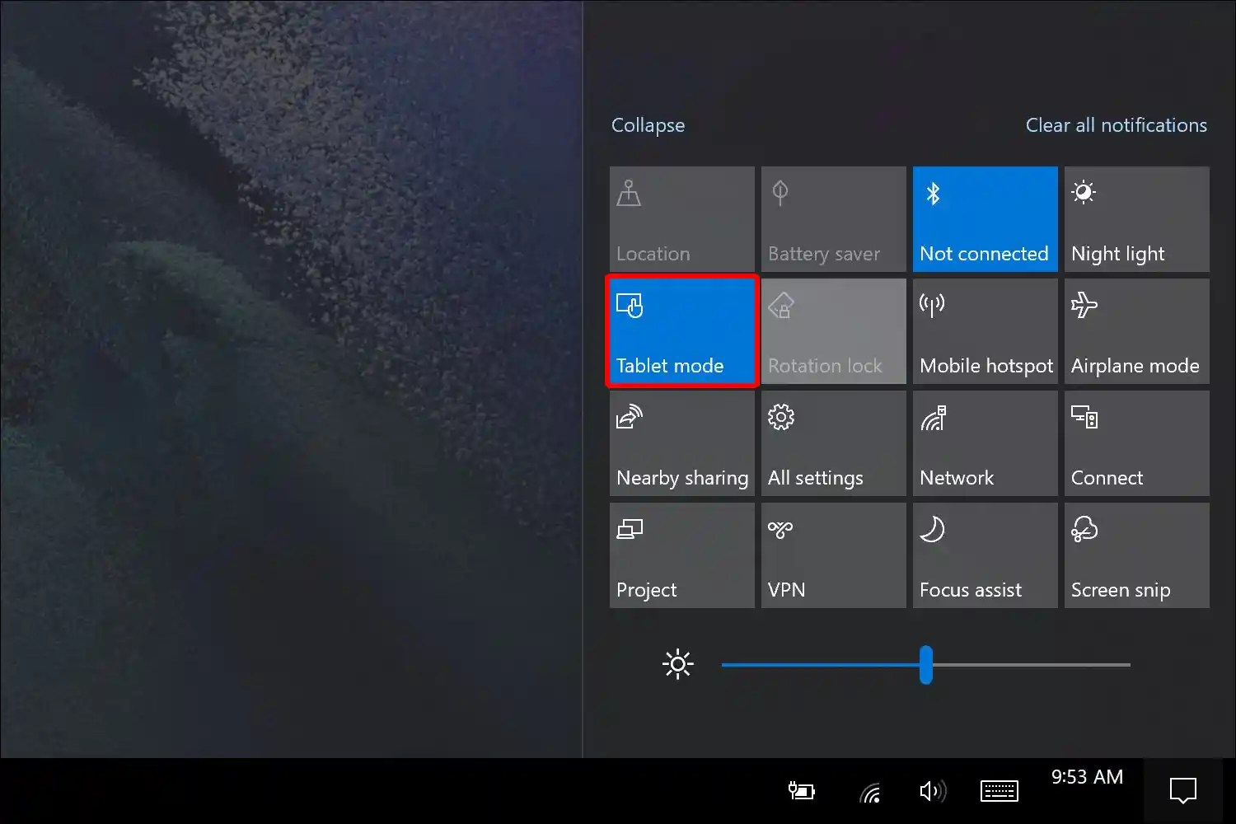Open the Connect panel

[1136, 442]
